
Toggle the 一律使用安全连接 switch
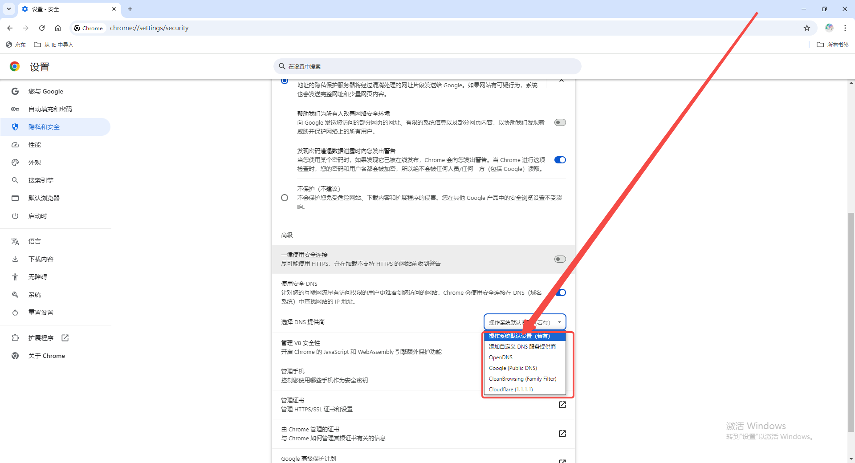(560, 259)
